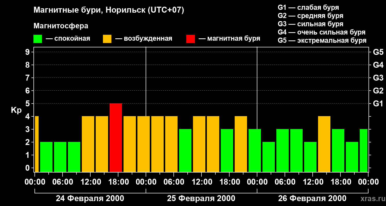The width and height of the screenshot is (386, 206).
Task: Click Kp axis value 7
Action: tap(28, 78)
